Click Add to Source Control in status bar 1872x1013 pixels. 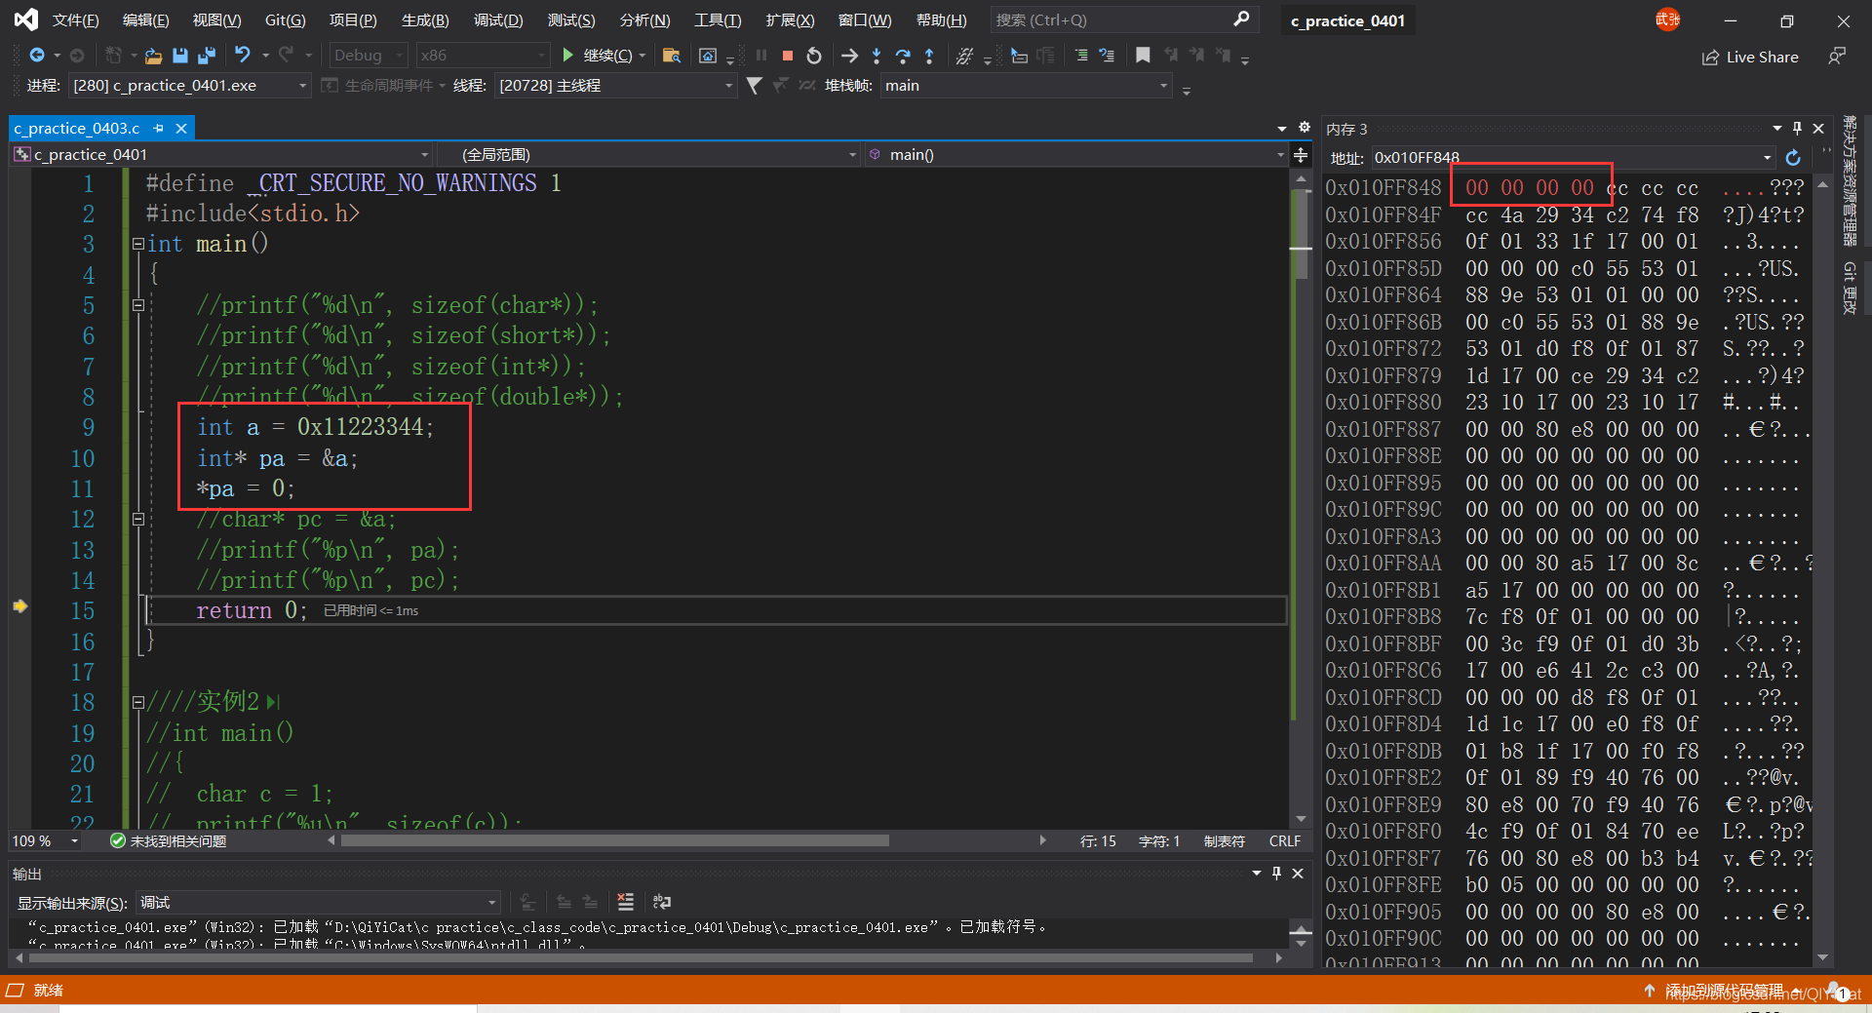tap(1722, 991)
